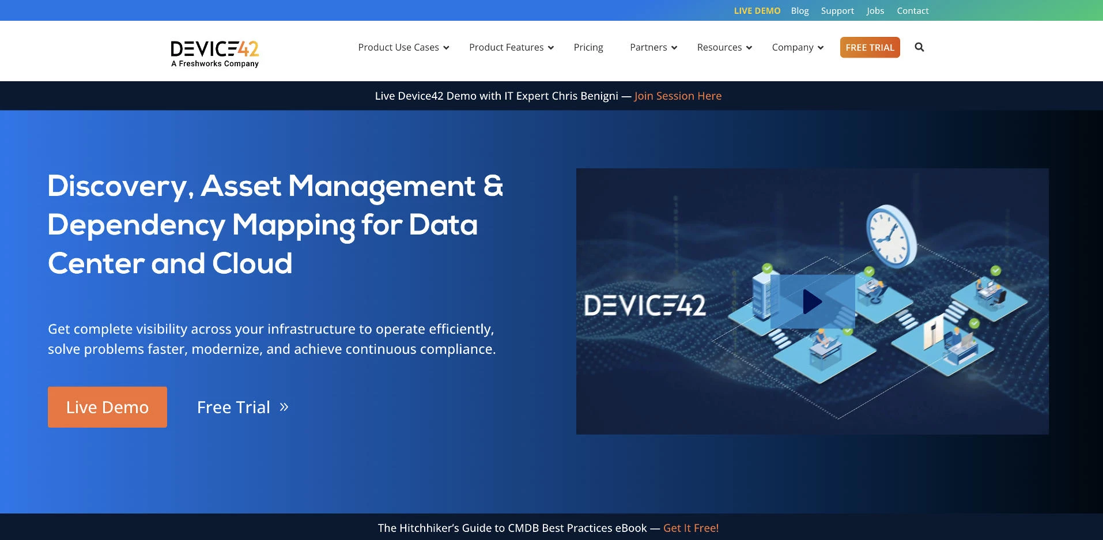Expand the Product Use Cases menu
Screen dimensions: 1103x540
coord(403,47)
